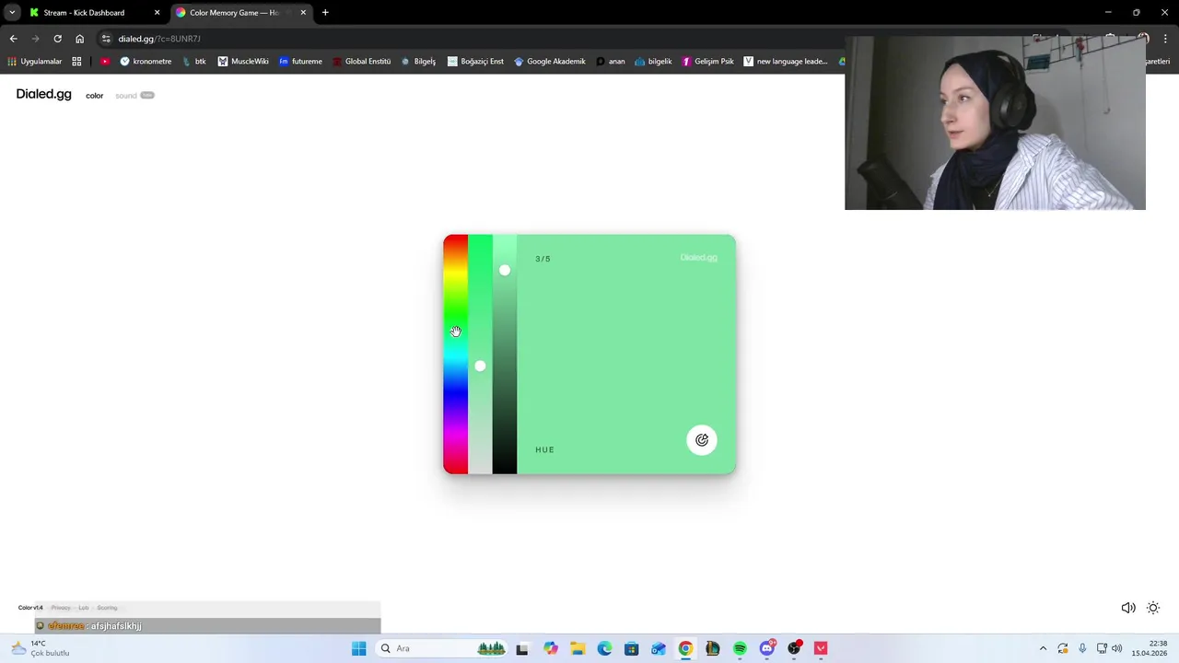Open the clock and date flyout
1179x663 pixels.
[x=1149, y=648]
